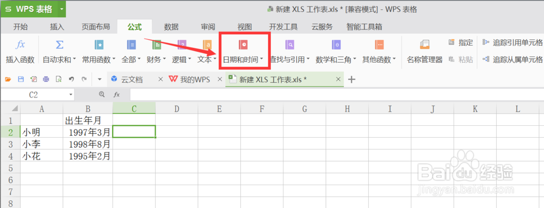This screenshot has height=208, width=544.
Task: Switch to the 我的WPS document tab
Action: [195, 79]
